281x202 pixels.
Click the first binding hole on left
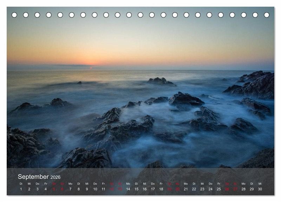coord(14,15)
